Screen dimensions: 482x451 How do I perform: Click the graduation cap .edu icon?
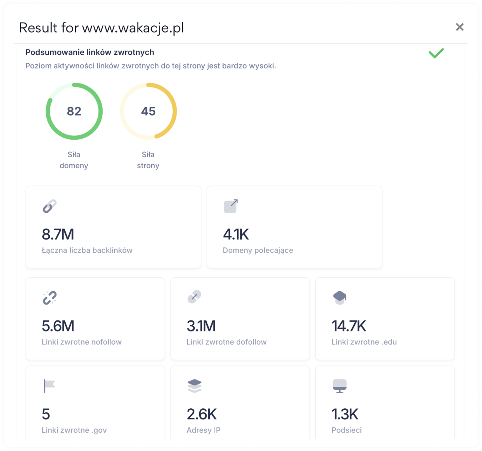coord(340,298)
